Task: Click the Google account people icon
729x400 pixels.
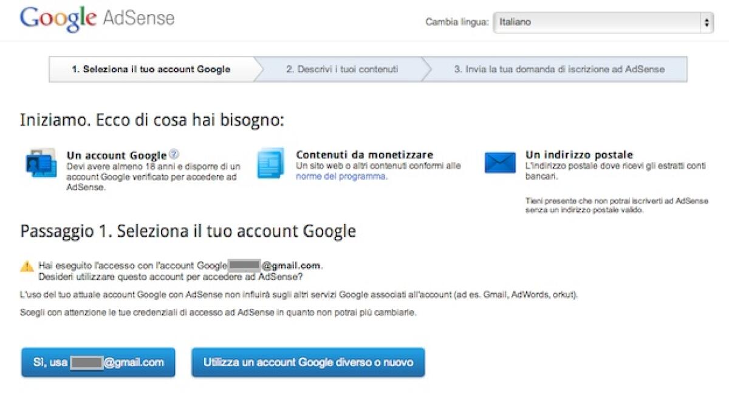Action: click(41, 164)
